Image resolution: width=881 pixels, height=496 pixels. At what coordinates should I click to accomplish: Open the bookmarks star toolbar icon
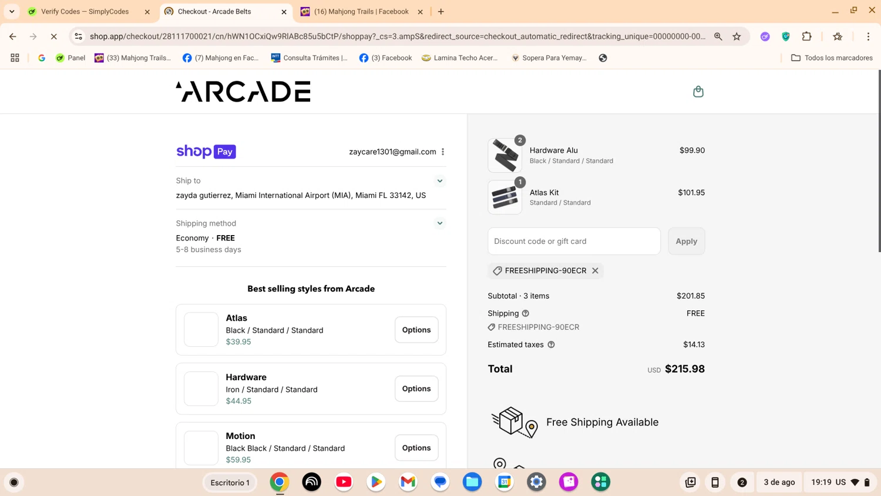(838, 36)
